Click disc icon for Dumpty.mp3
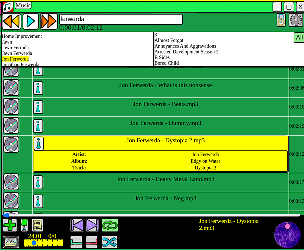Image resolution: width=304 pixels, height=250 pixels. [11, 126]
